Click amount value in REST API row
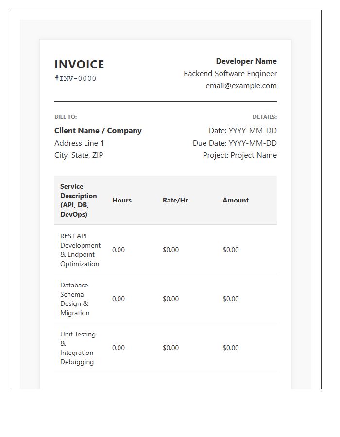Screen dimensions: 340x437 [x=231, y=250]
